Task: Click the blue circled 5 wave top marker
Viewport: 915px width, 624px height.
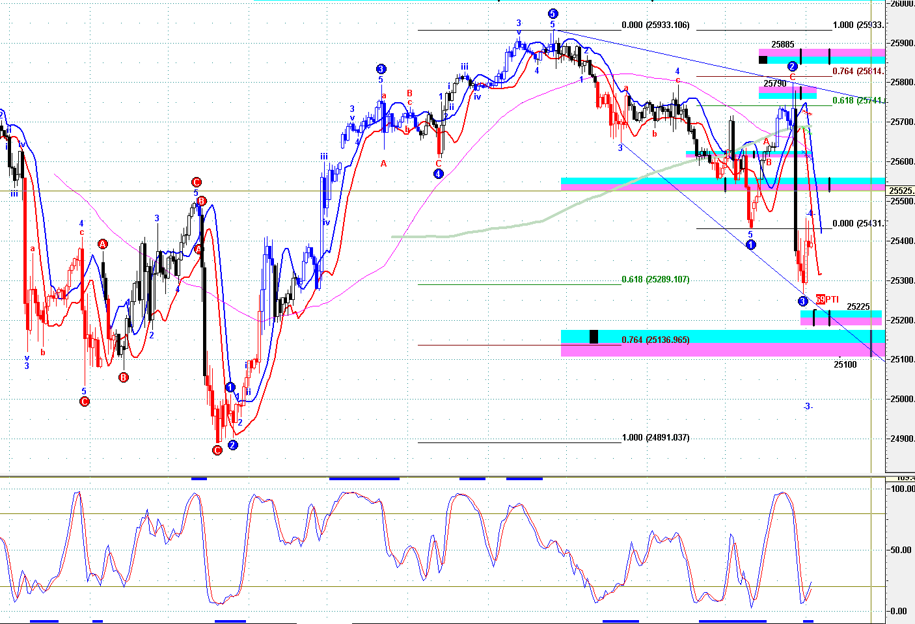Action: click(x=553, y=14)
